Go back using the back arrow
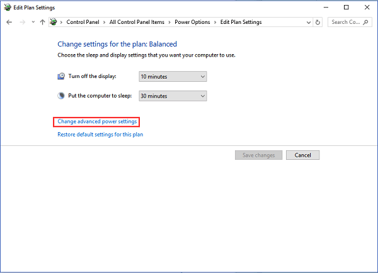378x273 pixels. point(9,22)
